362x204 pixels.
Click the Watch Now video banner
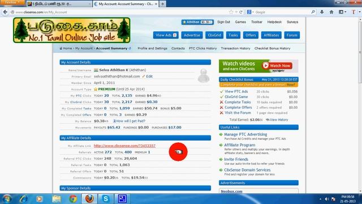point(258,66)
